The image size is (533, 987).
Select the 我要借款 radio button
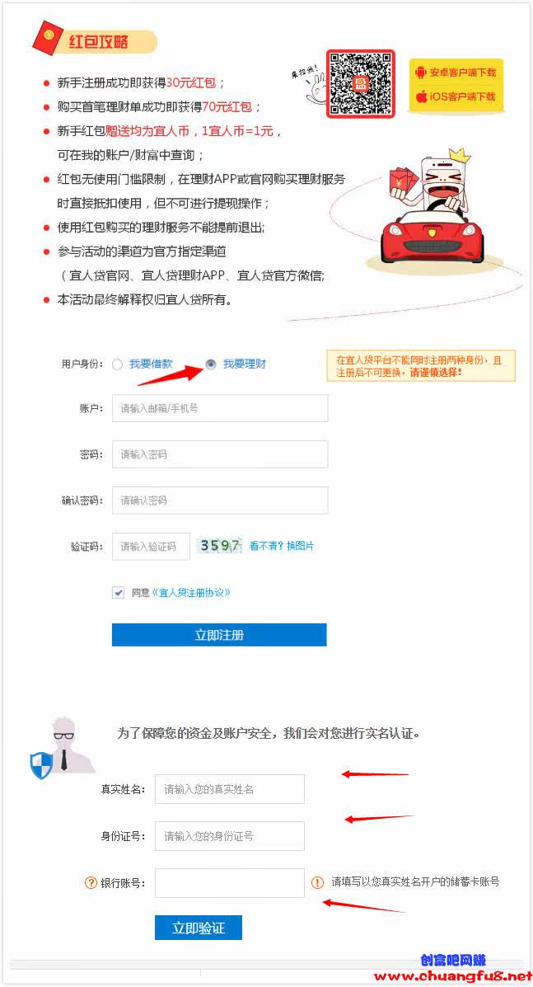pyautogui.click(x=117, y=364)
